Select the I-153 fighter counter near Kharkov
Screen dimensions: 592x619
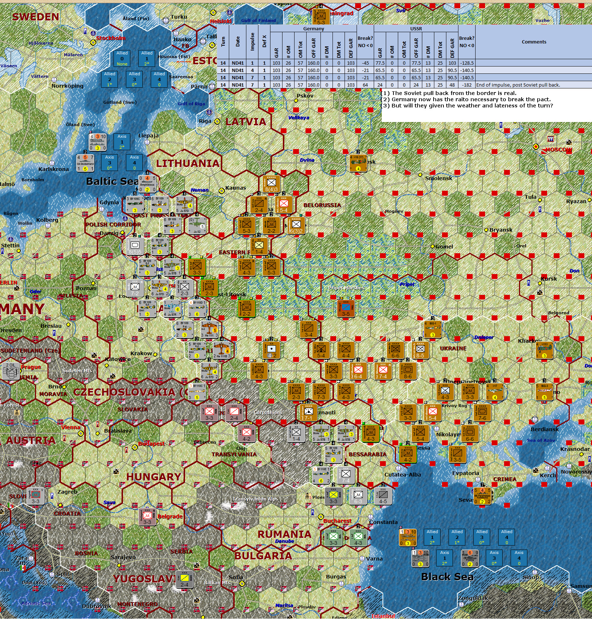[545, 350]
